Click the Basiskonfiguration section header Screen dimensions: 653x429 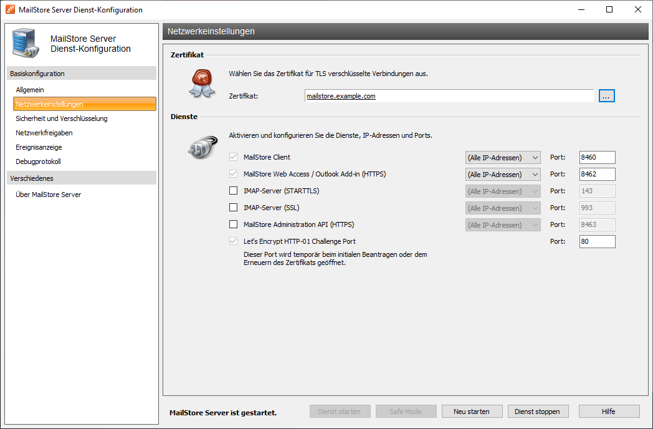coord(82,74)
